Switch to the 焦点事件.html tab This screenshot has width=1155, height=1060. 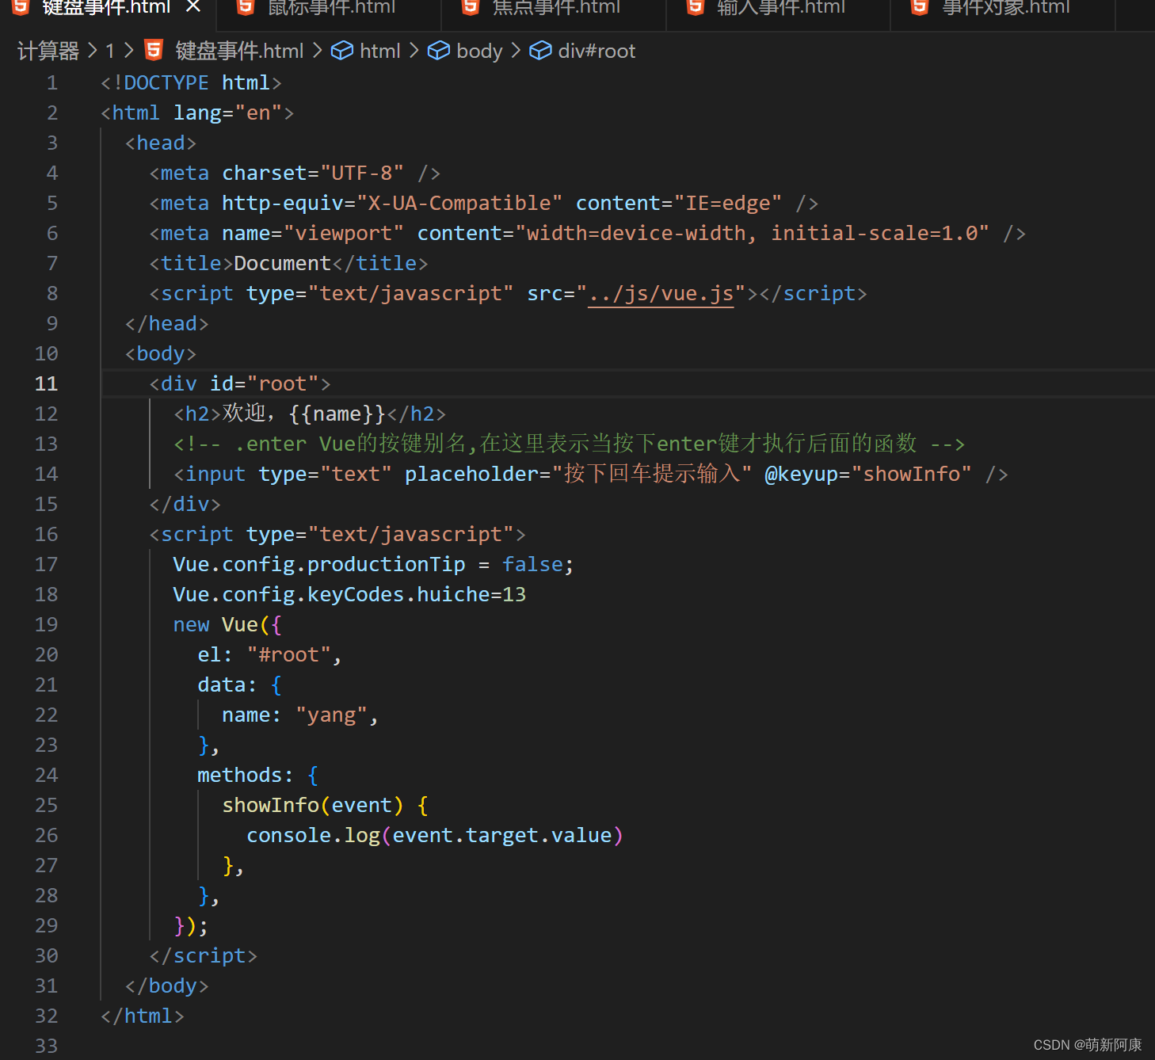pos(556,8)
